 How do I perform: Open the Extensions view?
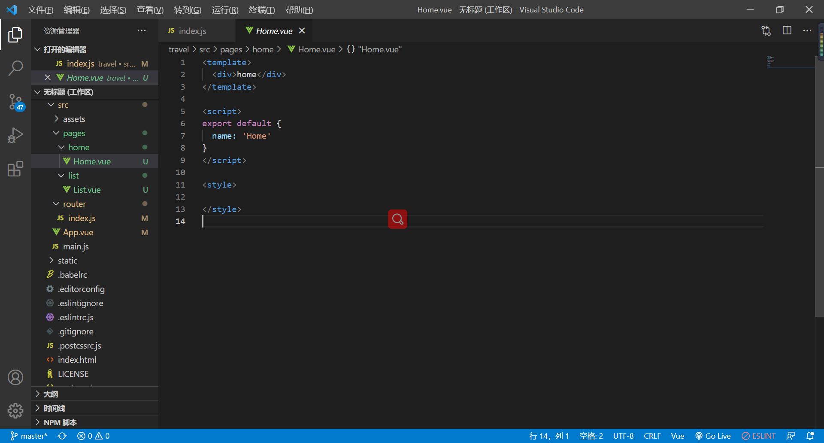(x=15, y=169)
